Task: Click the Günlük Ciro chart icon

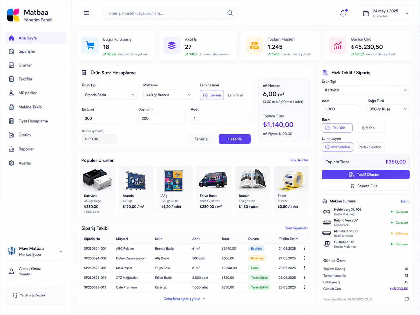Action: click(338, 46)
